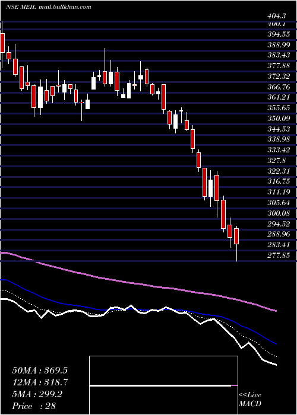Click the 322.31 price axis label

[279, 171]
